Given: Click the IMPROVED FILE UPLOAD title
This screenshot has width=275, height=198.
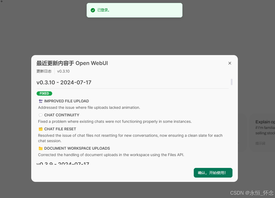Looking at the screenshot, I should (66, 101).
